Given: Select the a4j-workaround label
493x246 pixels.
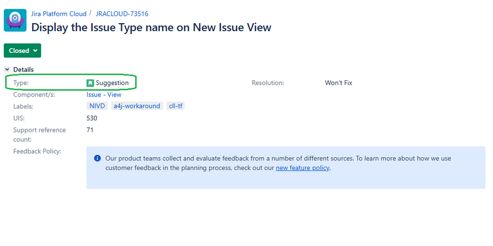Looking at the screenshot, I should [137, 106].
